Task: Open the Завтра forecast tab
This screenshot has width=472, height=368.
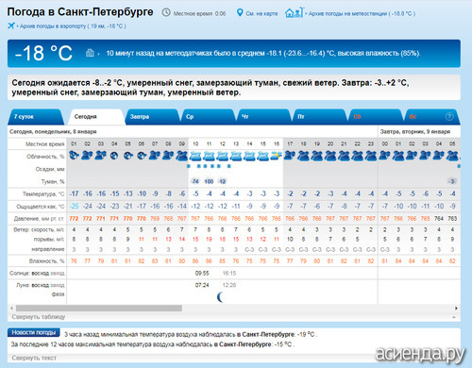Action: click(140, 117)
